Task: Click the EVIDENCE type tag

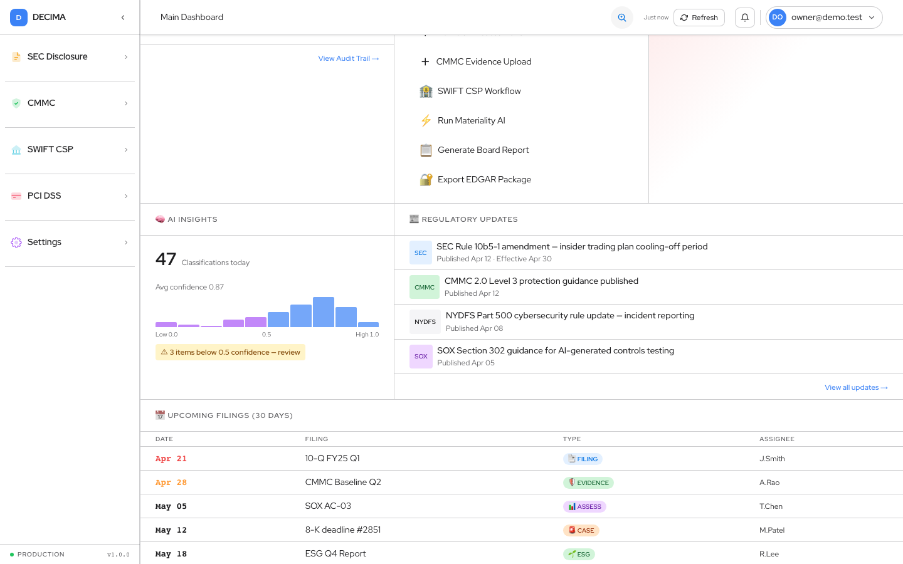Action: (588, 483)
